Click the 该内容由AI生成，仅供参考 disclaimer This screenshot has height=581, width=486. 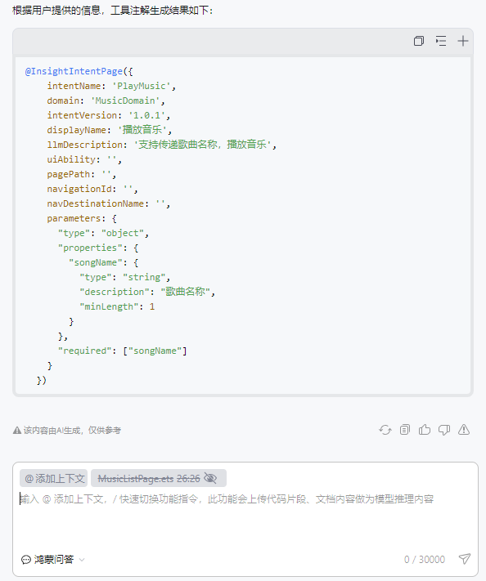67,430
